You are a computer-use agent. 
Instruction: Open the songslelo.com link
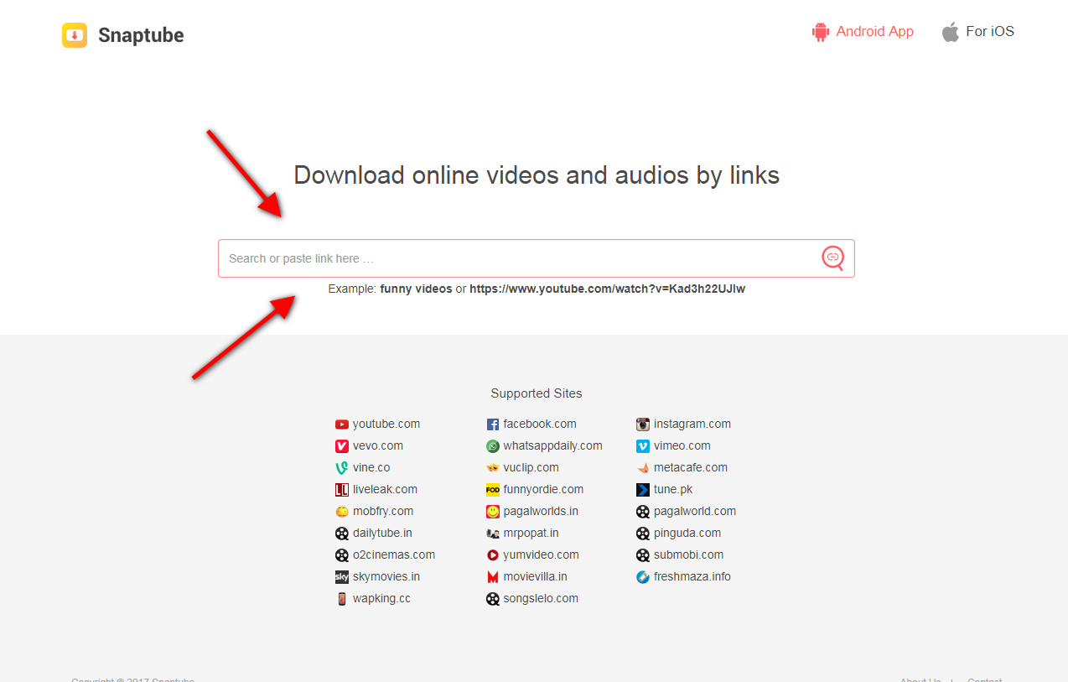[541, 598]
